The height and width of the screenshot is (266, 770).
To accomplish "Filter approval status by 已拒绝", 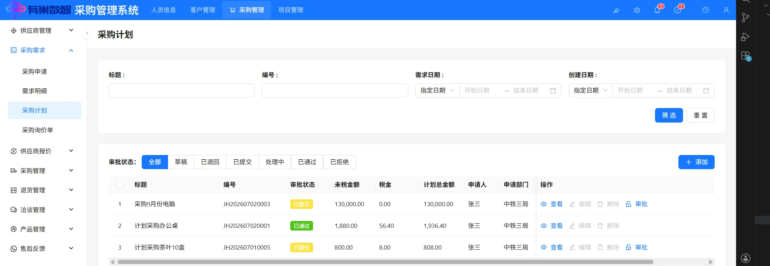I will (339, 162).
